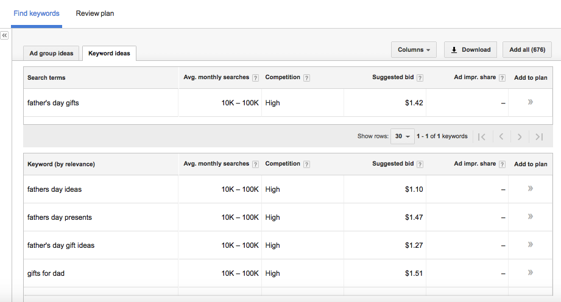The image size is (561, 302).
Task: Go to next page of keywords
Action: click(x=520, y=136)
